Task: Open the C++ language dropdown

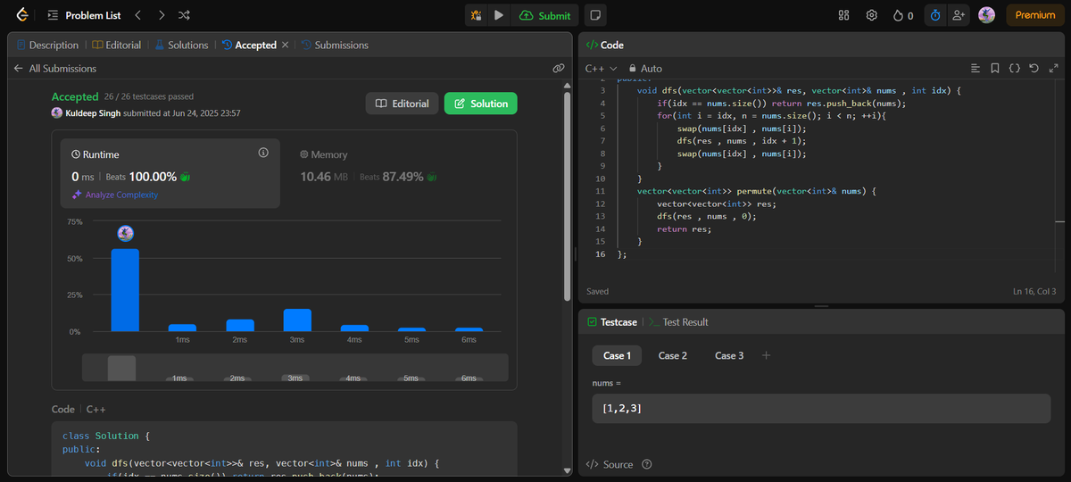Action: [x=601, y=68]
